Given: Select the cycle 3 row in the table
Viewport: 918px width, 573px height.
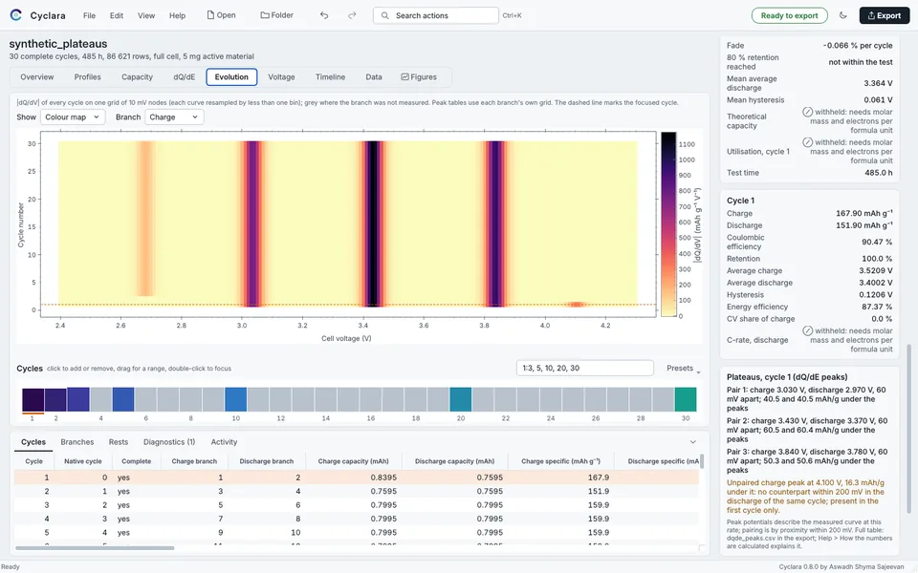Looking at the screenshot, I should tap(356, 505).
